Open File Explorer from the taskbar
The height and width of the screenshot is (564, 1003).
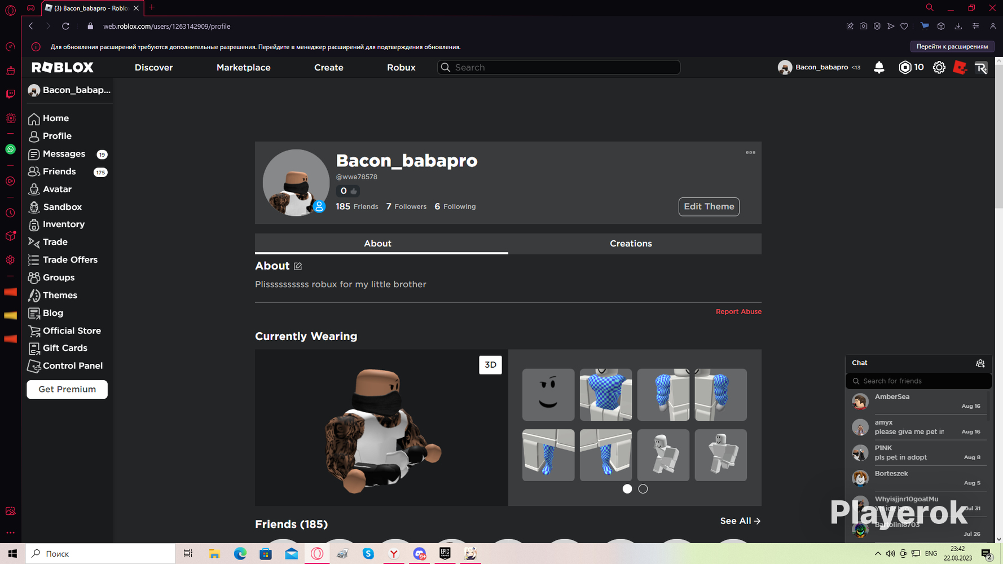(214, 554)
